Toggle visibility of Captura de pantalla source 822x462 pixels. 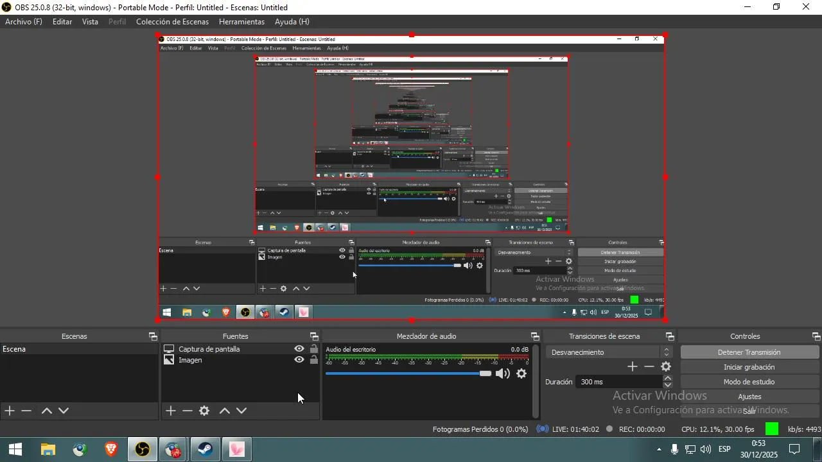pyautogui.click(x=299, y=349)
